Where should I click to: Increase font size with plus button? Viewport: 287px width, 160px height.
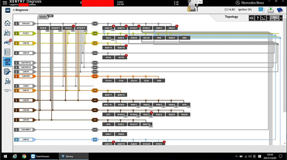coord(281,18)
